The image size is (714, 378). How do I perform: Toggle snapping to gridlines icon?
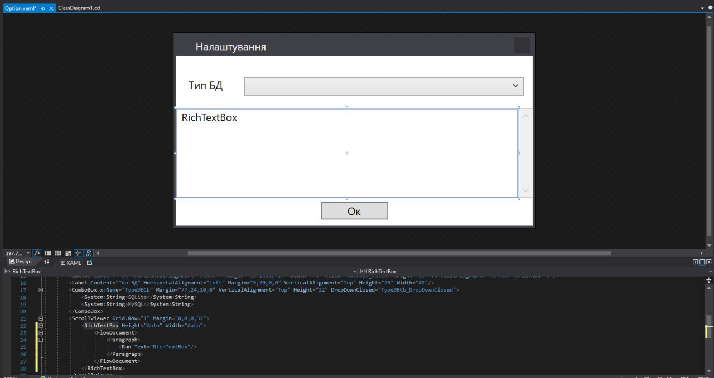pyautogui.click(x=58, y=253)
